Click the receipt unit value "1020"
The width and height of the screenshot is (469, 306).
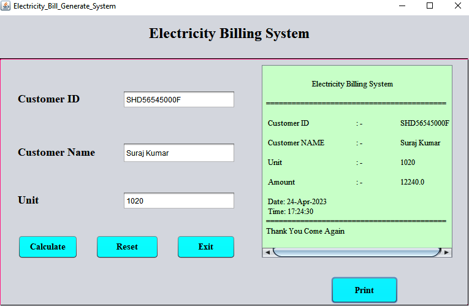tap(408, 163)
